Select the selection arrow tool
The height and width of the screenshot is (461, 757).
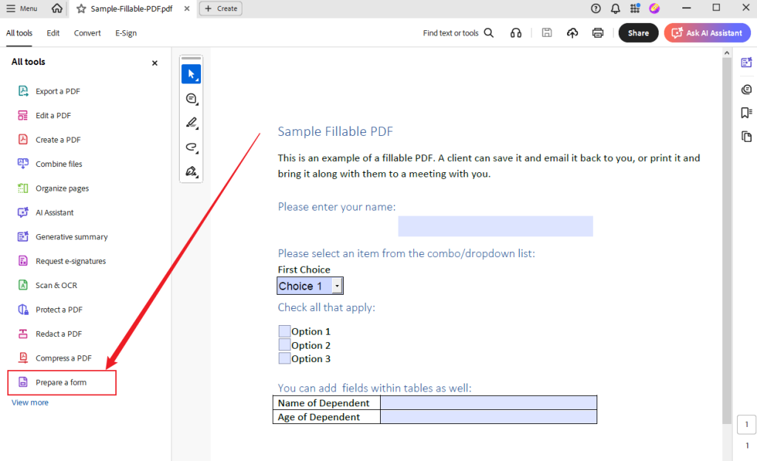tap(191, 74)
